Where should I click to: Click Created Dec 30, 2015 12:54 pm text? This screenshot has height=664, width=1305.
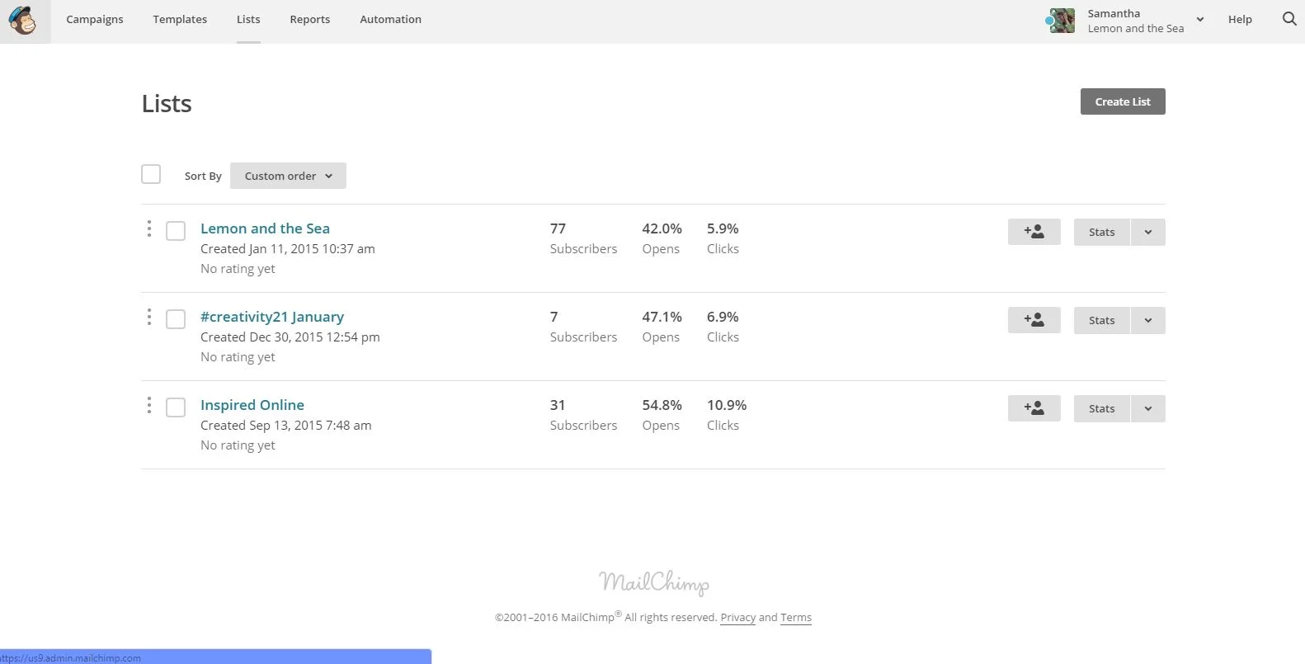point(290,337)
